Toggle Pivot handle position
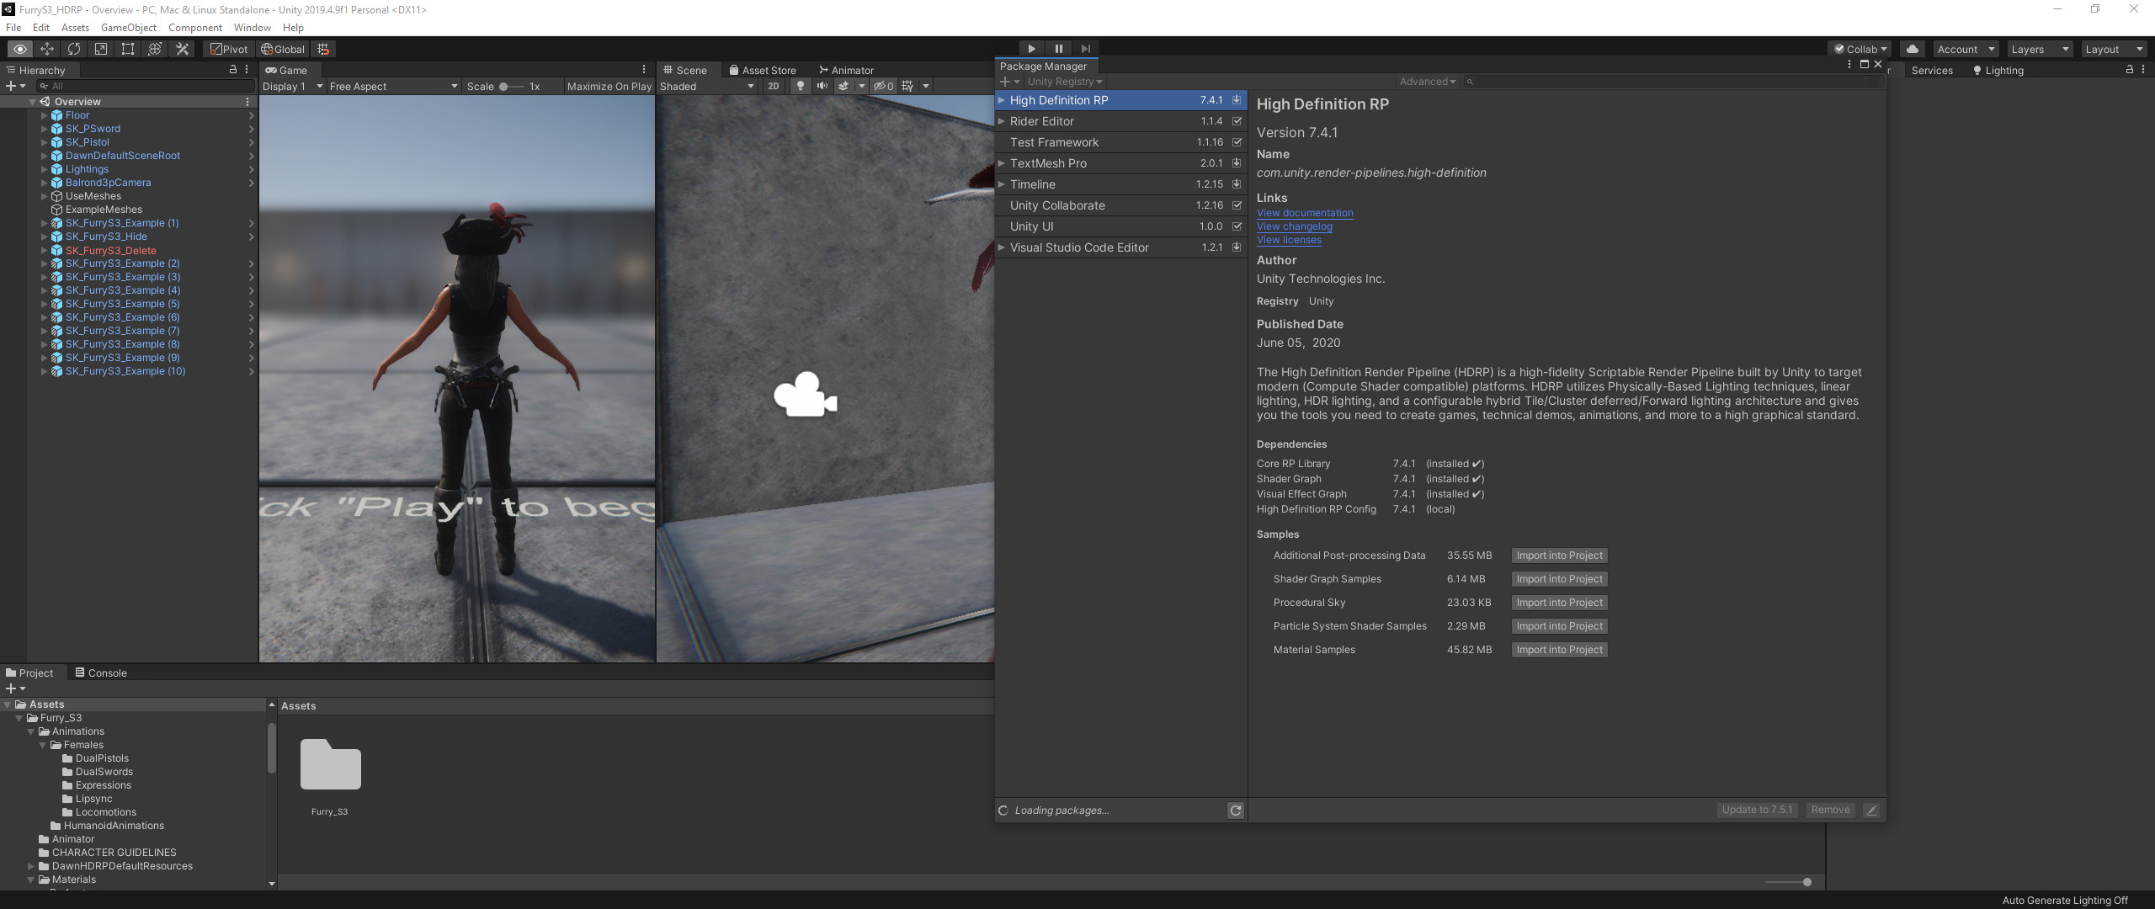The width and height of the screenshot is (2155, 909). pos(229,49)
